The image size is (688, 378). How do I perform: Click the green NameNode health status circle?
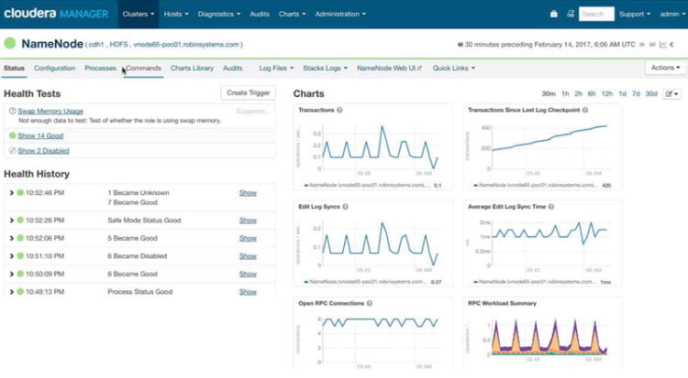pyautogui.click(x=10, y=43)
